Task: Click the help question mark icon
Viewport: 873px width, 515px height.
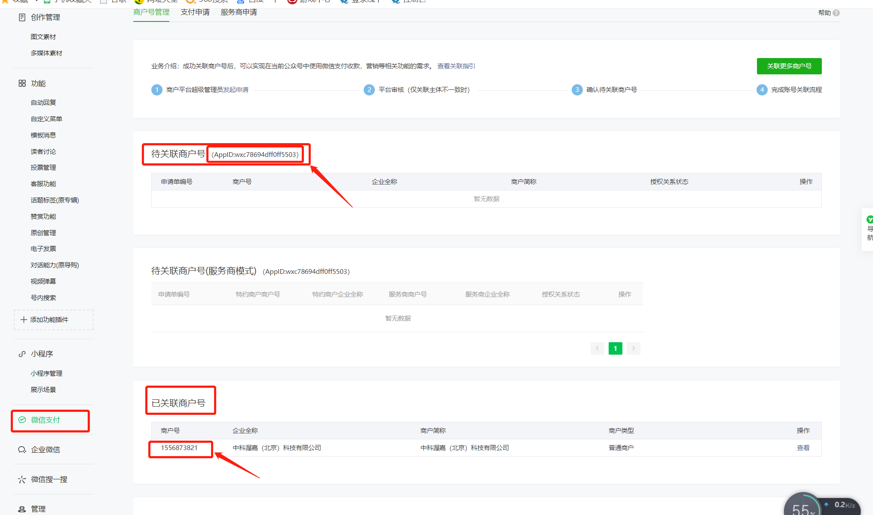Action: [x=836, y=13]
